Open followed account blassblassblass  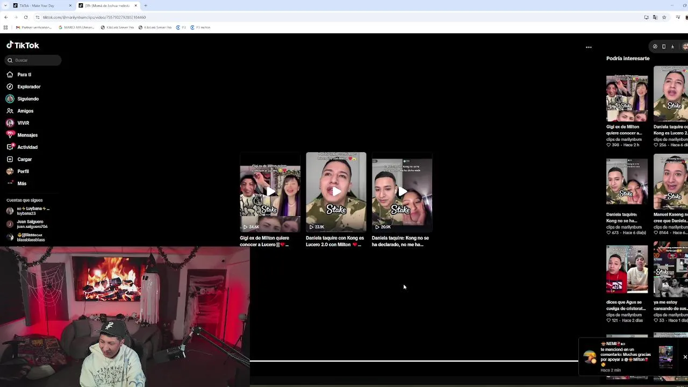click(x=26, y=237)
